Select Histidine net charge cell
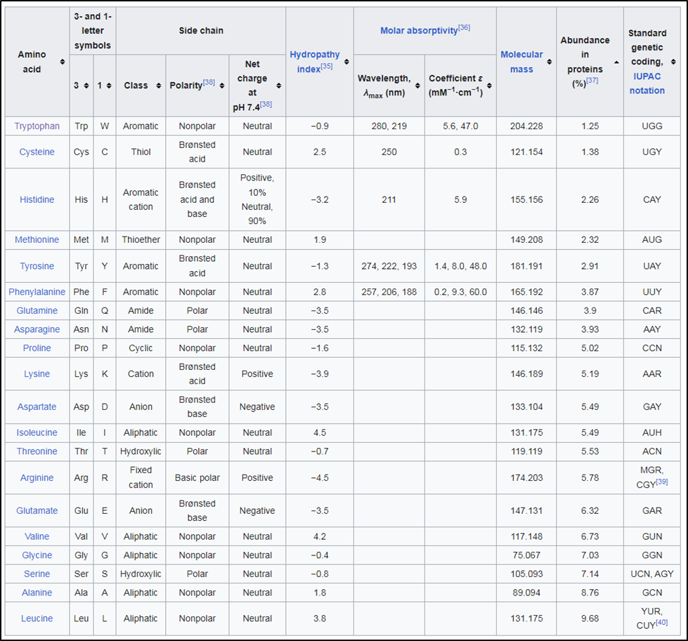688x641 pixels. [x=257, y=199]
